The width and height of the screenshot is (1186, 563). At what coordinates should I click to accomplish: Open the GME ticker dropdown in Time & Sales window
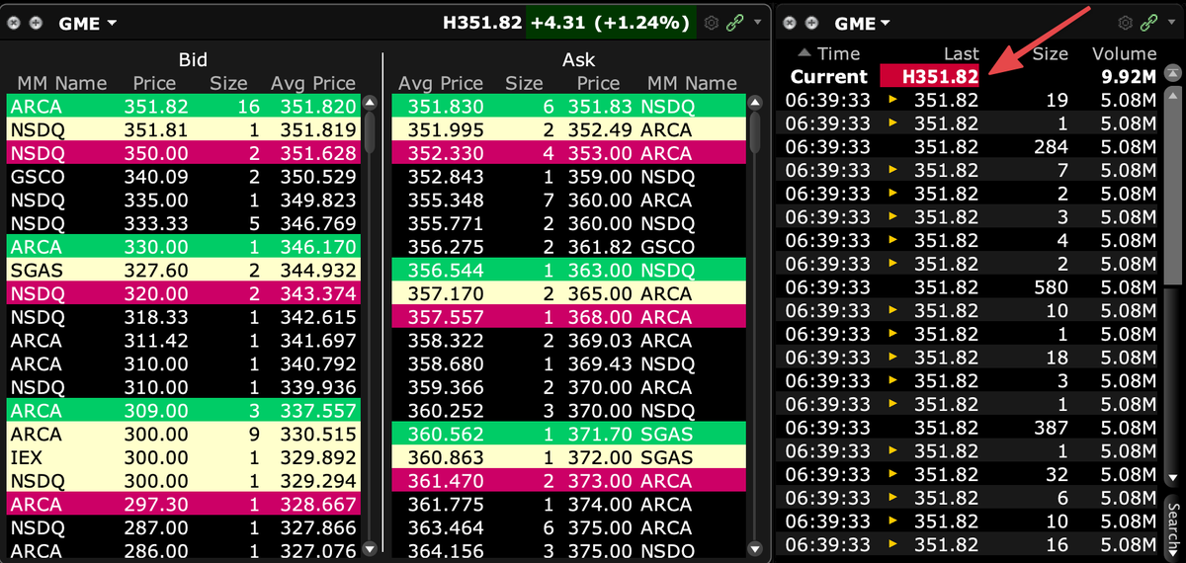(863, 23)
